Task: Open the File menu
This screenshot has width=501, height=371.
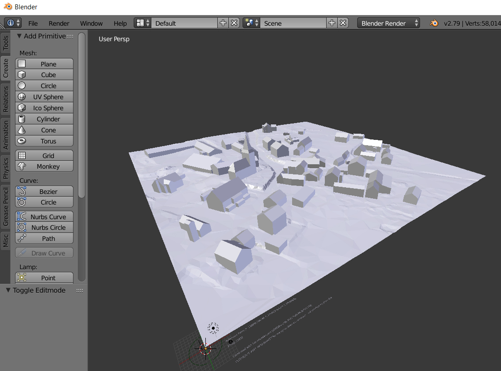Action: (x=33, y=23)
